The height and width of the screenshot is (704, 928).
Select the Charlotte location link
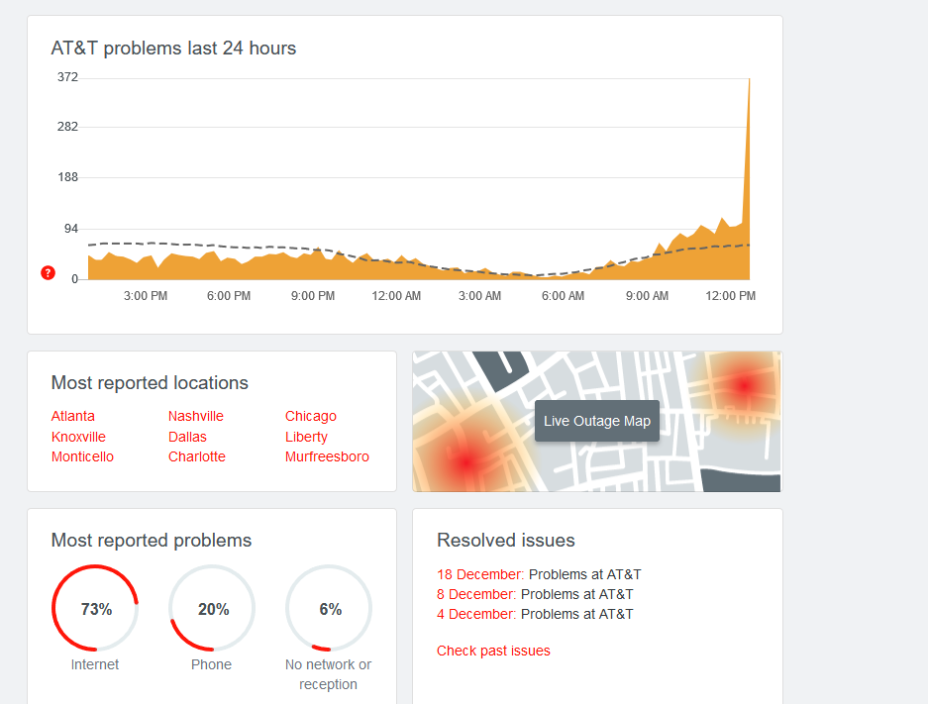pos(197,456)
